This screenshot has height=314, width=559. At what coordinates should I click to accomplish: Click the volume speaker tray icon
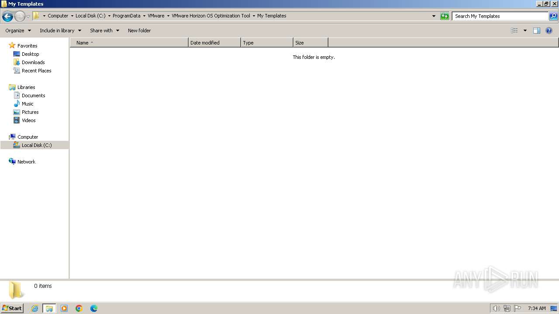(496, 308)
